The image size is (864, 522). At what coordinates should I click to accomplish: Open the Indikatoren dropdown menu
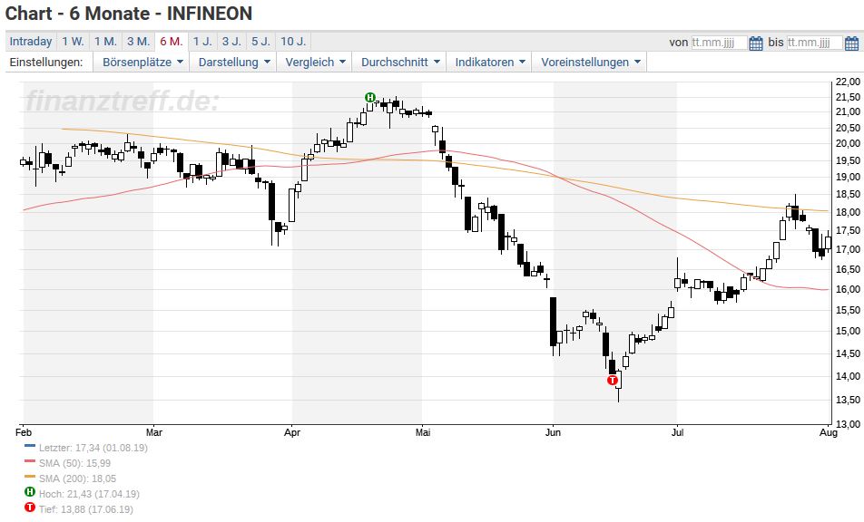[489, 63]
